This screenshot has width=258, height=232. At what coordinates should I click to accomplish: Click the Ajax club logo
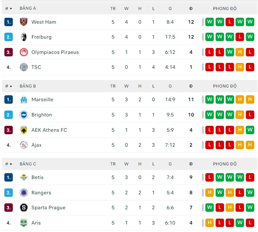[x=24, y=145]
